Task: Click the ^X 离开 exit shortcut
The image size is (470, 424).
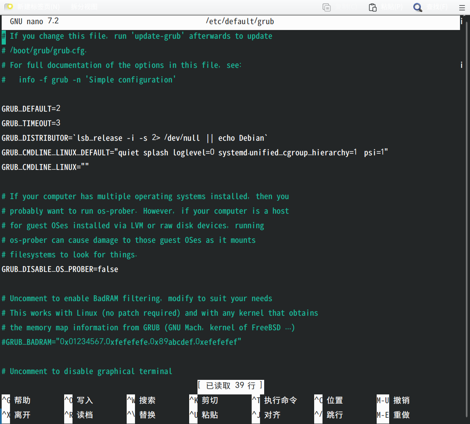Action: (x=16, y=415)
